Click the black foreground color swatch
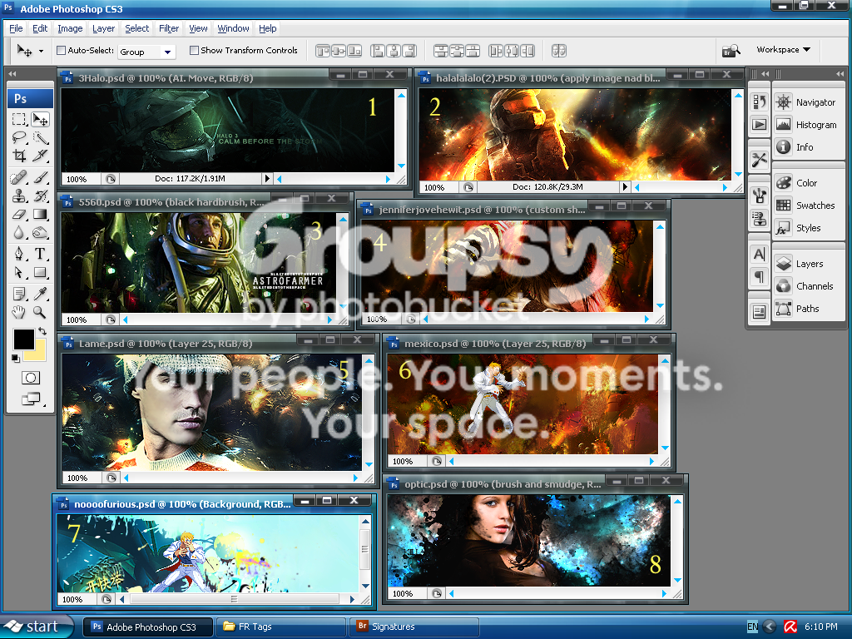Screen dimensions: 852x639 [x=22, y=339]
